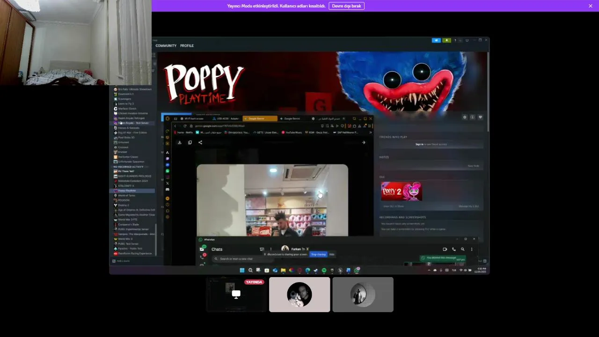Select the rightmost participant tile with the gray background
This screenshot has width=599, height=337.
363,294
